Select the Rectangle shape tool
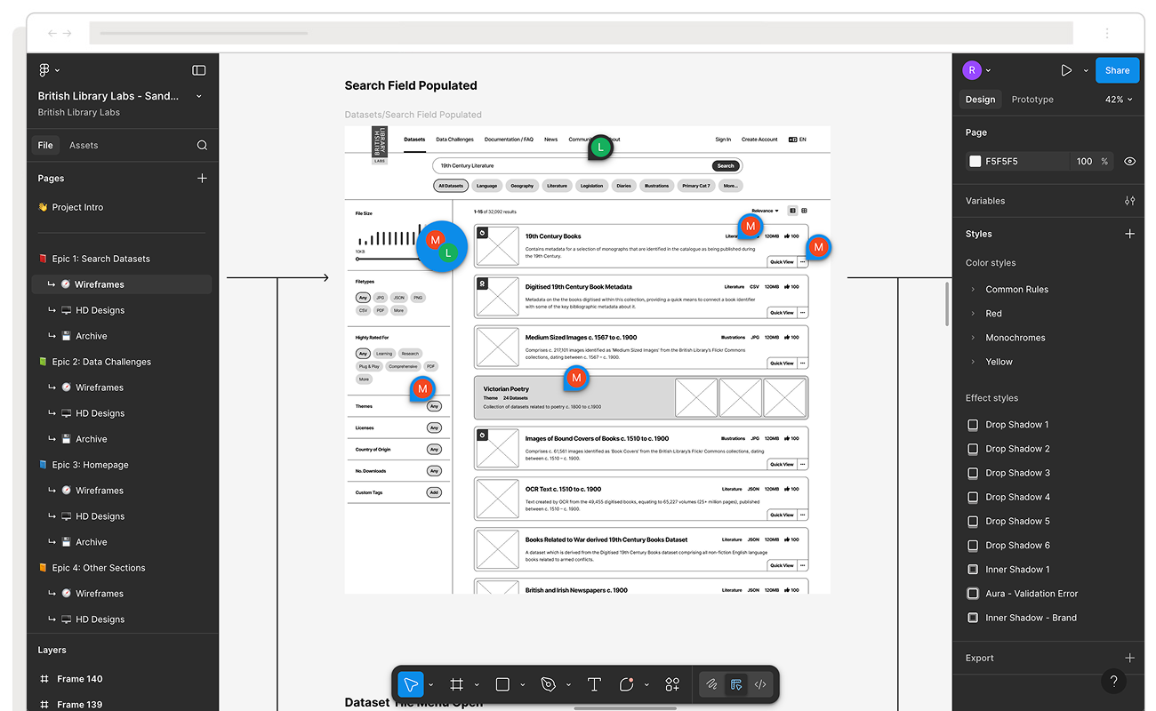Image resolution: width=1156 pixels, height=711 pixels. pyautogui.click(x=502, y=684)
